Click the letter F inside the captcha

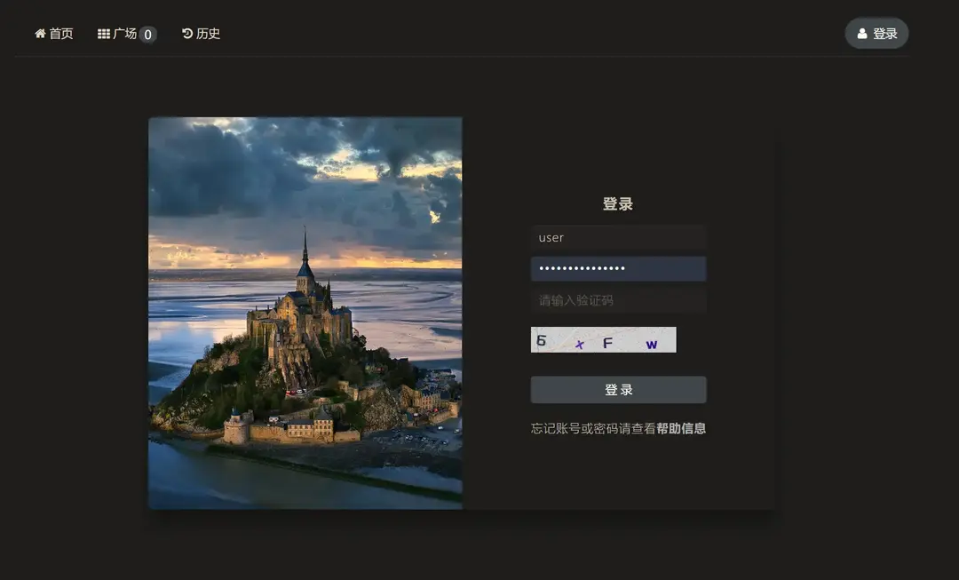(x=608, y=343)
